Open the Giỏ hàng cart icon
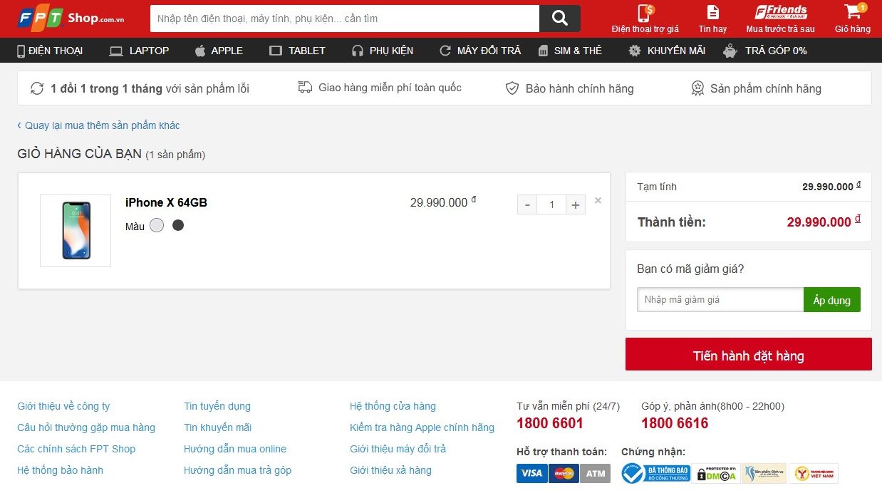 [x=853, y=19]
